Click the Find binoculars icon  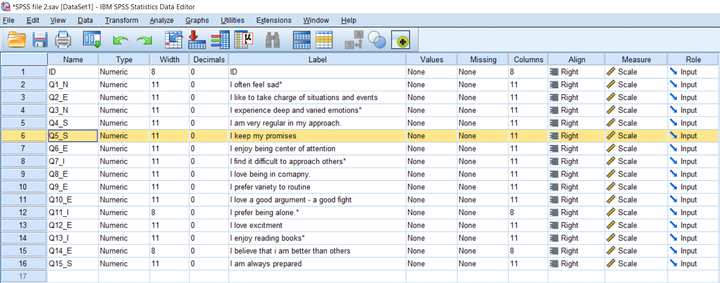coord(273,40)
